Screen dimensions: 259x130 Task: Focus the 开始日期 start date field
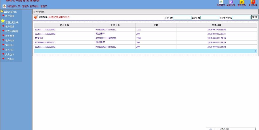click(182, 18)
